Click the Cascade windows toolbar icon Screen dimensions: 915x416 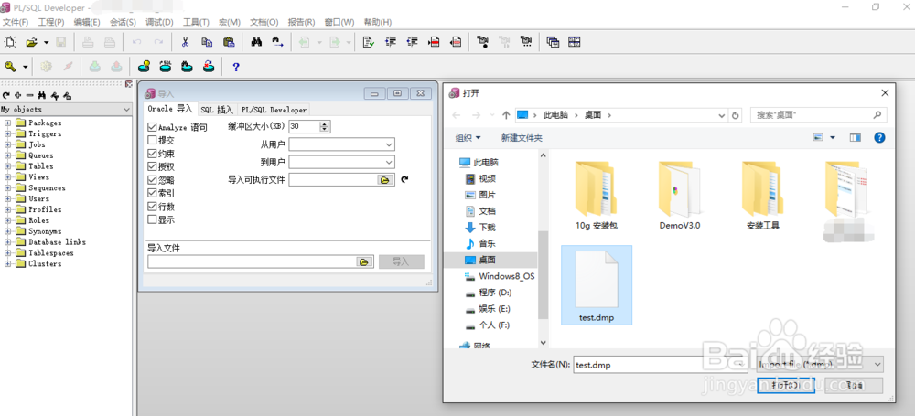[553, 42]
